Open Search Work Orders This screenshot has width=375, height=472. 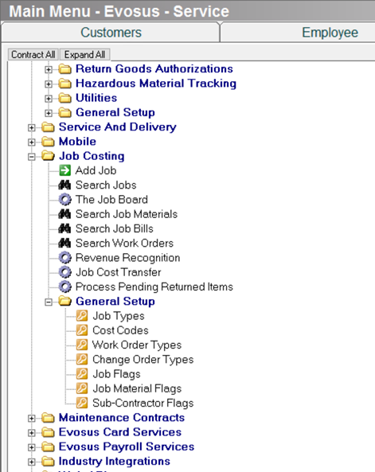[x=124, y=243]
